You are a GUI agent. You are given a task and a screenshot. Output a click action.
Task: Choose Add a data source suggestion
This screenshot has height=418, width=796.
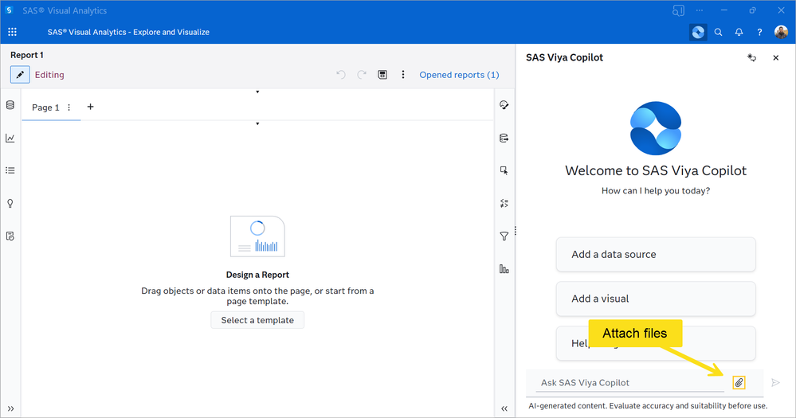point(656,254)
